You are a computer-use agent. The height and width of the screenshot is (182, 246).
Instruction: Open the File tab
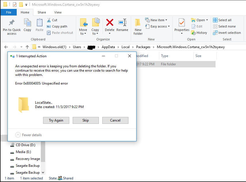(9, 12)
